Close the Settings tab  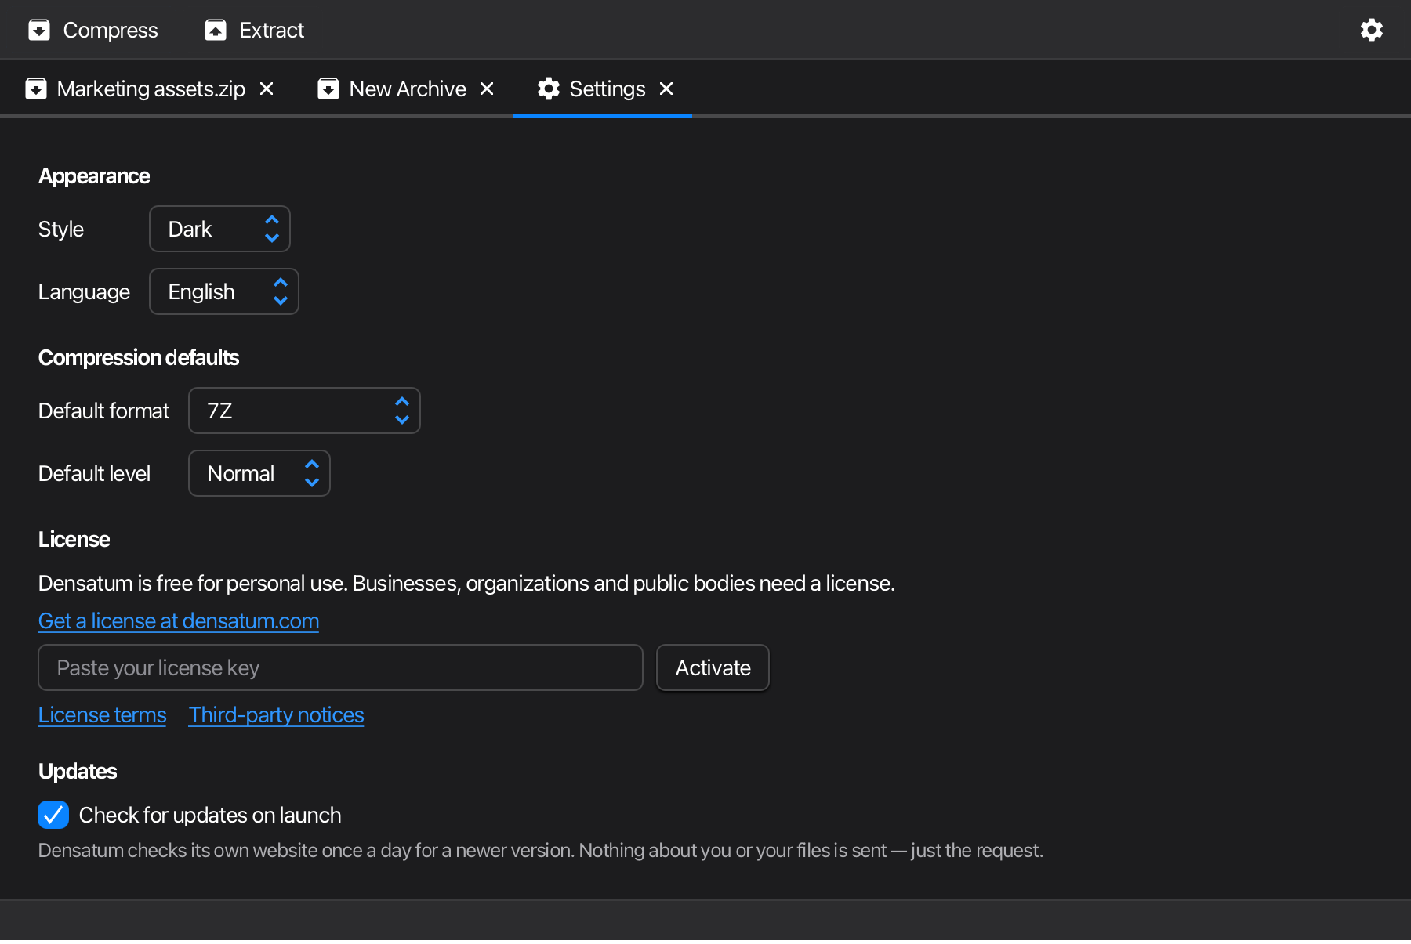pos(666,89)
